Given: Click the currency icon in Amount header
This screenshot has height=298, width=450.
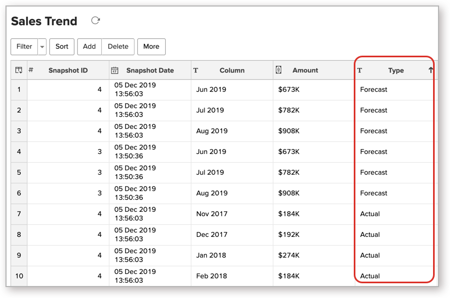Looking at the screenshot, I should point(278,70).
